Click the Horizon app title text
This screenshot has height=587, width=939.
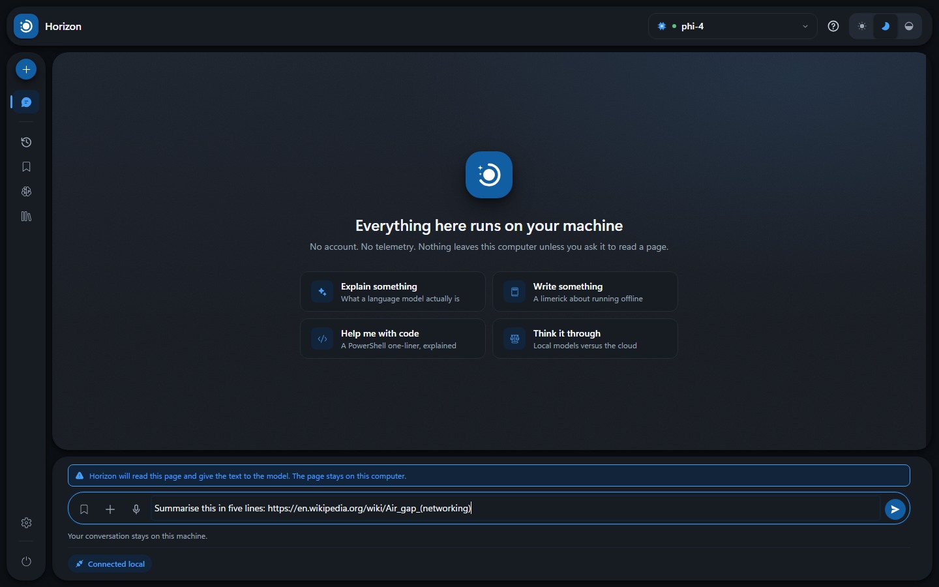point(63,27)
